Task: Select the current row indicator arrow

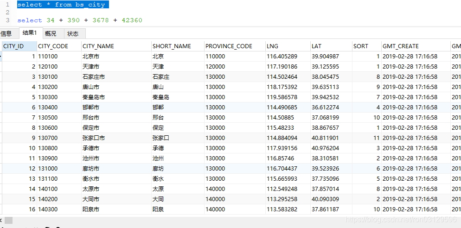Action: click(x=1, y=56)
